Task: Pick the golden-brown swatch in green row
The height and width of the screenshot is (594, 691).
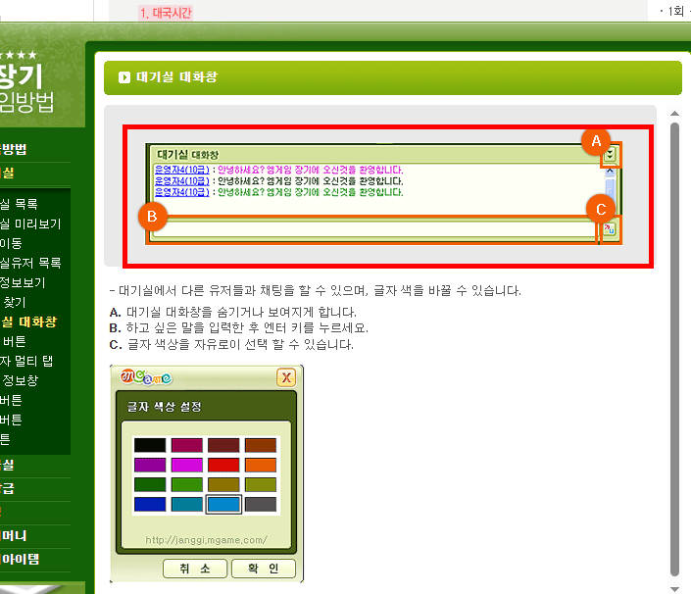Action: coord(223,485)
